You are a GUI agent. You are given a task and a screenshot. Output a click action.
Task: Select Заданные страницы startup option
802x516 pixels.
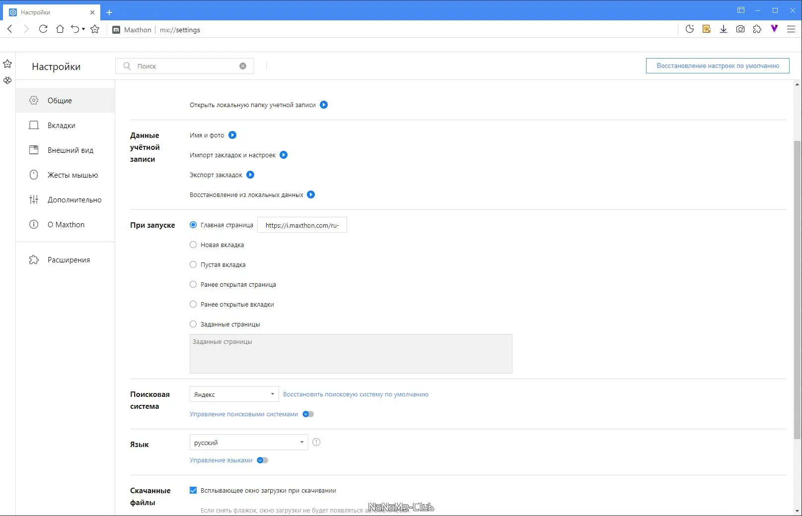pyautogui.click(x=193, y=324)
